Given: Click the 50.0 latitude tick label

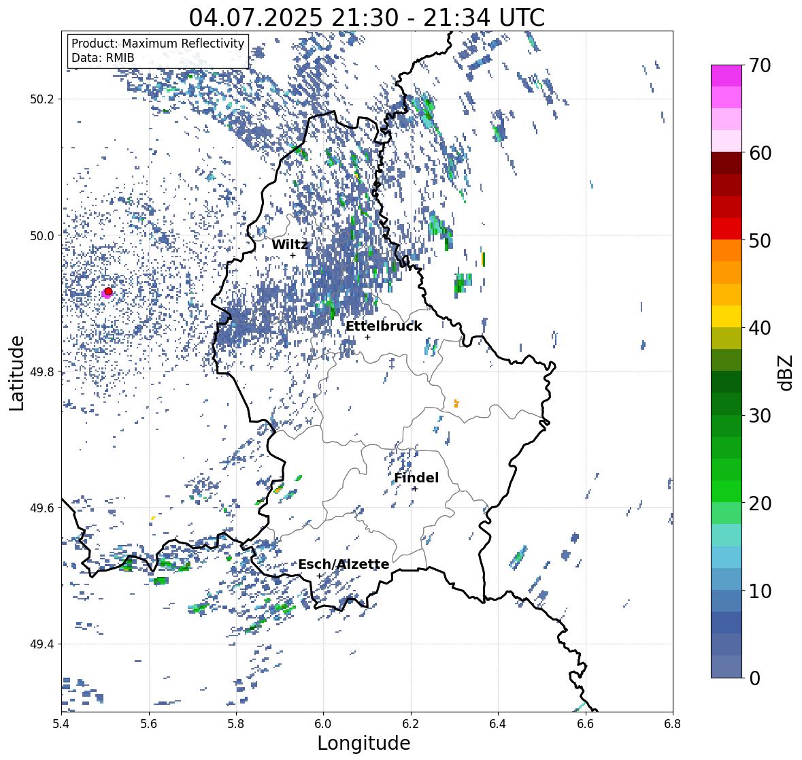Looking at the screenshot, I should click(42, 236).
